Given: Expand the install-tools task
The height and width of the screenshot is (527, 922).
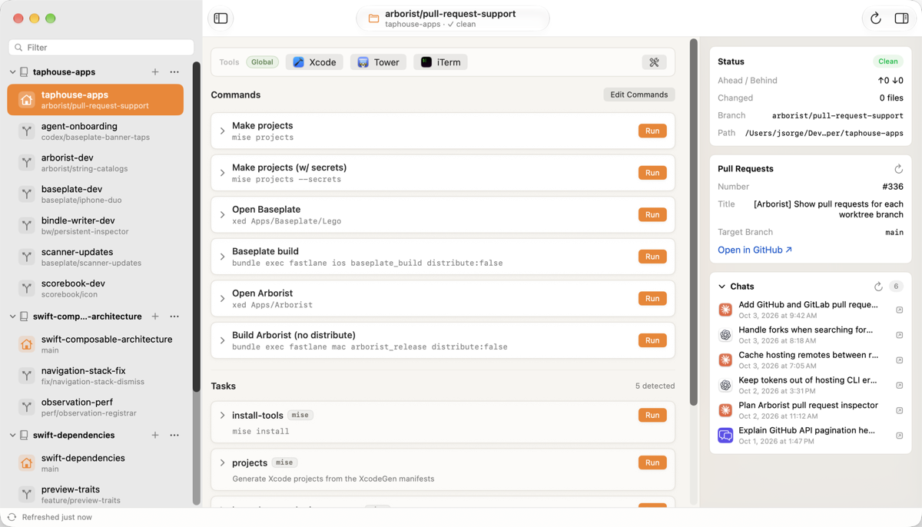Looking at the screenshot, I should (222, 416).
